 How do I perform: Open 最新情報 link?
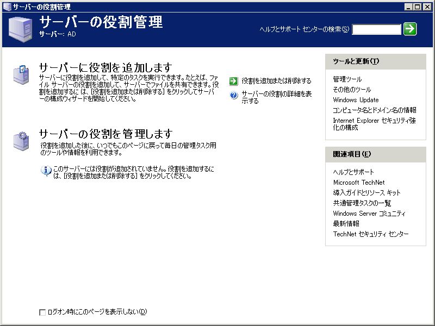pyautogui.click(x=346, y=223)
